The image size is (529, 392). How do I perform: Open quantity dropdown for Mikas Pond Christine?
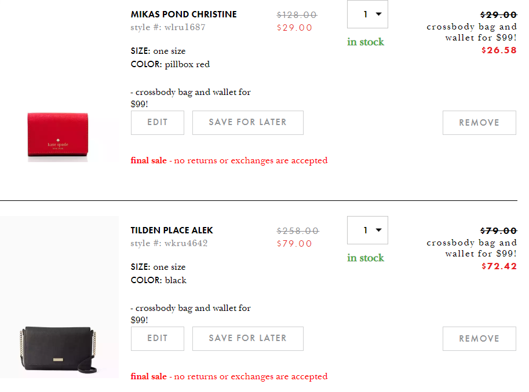pyautogui.click(x=367, y=14)
